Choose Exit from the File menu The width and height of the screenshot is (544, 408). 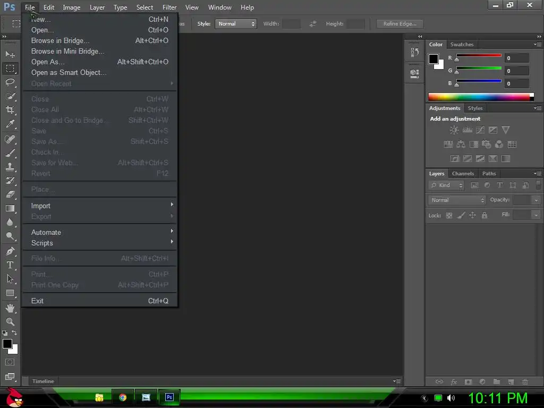pos(99,301)
